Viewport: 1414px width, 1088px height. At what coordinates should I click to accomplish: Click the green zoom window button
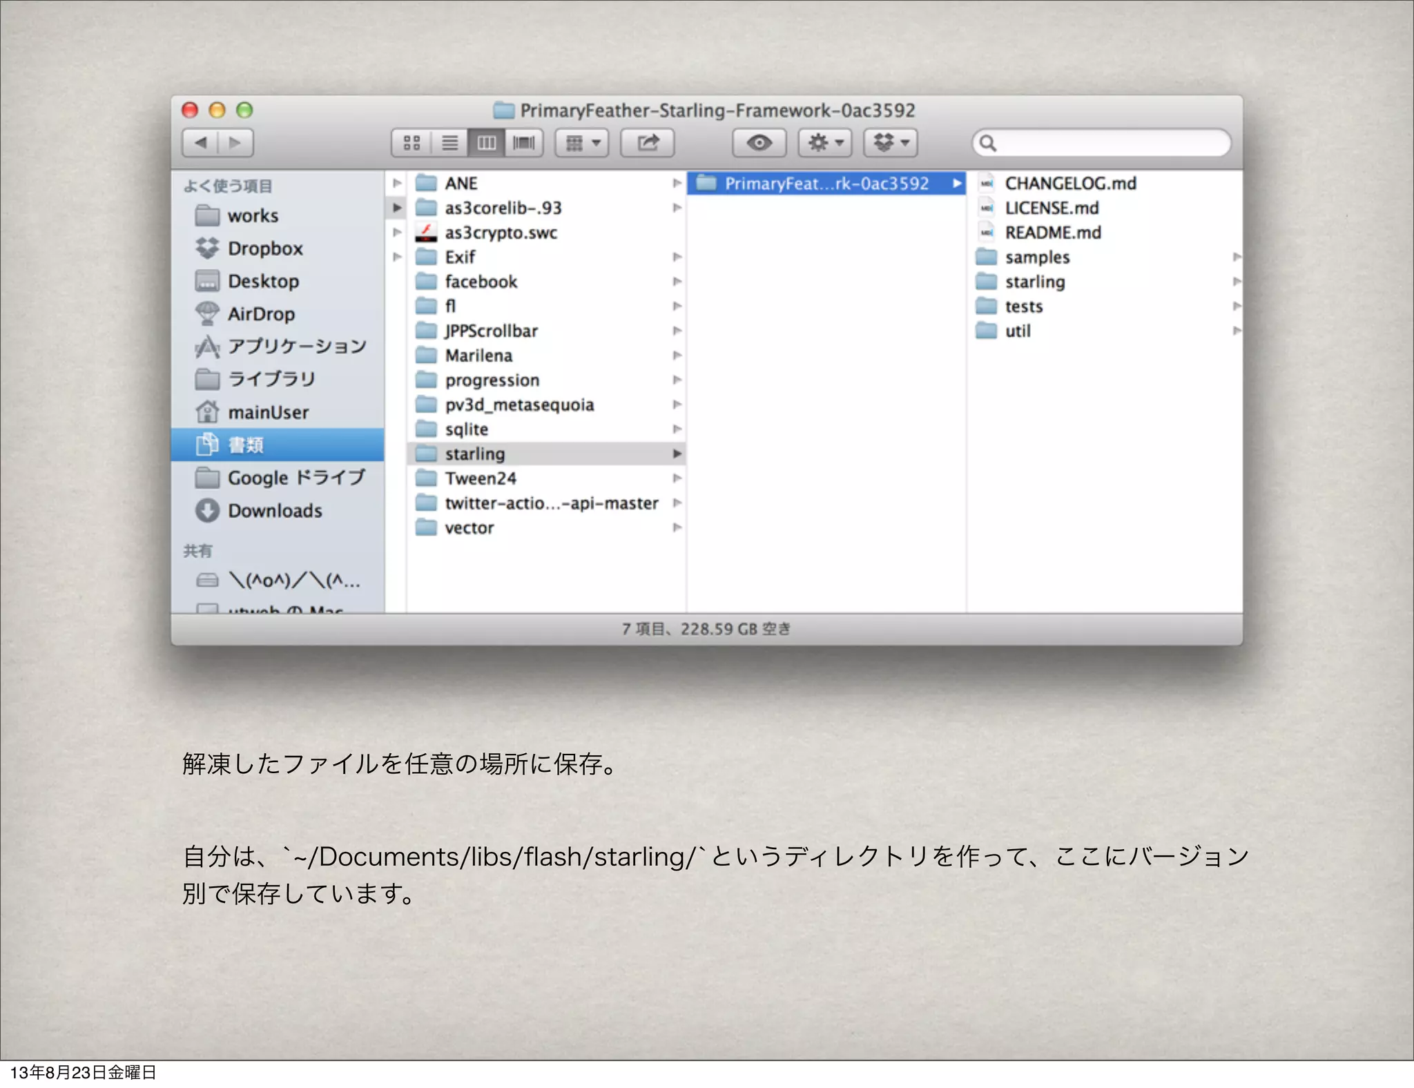[x=244, y=110]
